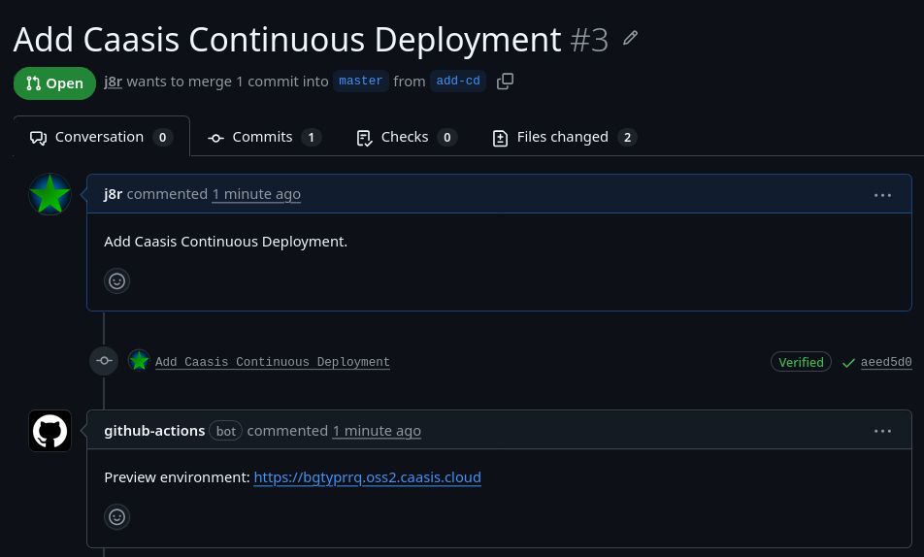Add emoji reaction to j8r's comment

(117, 281)
